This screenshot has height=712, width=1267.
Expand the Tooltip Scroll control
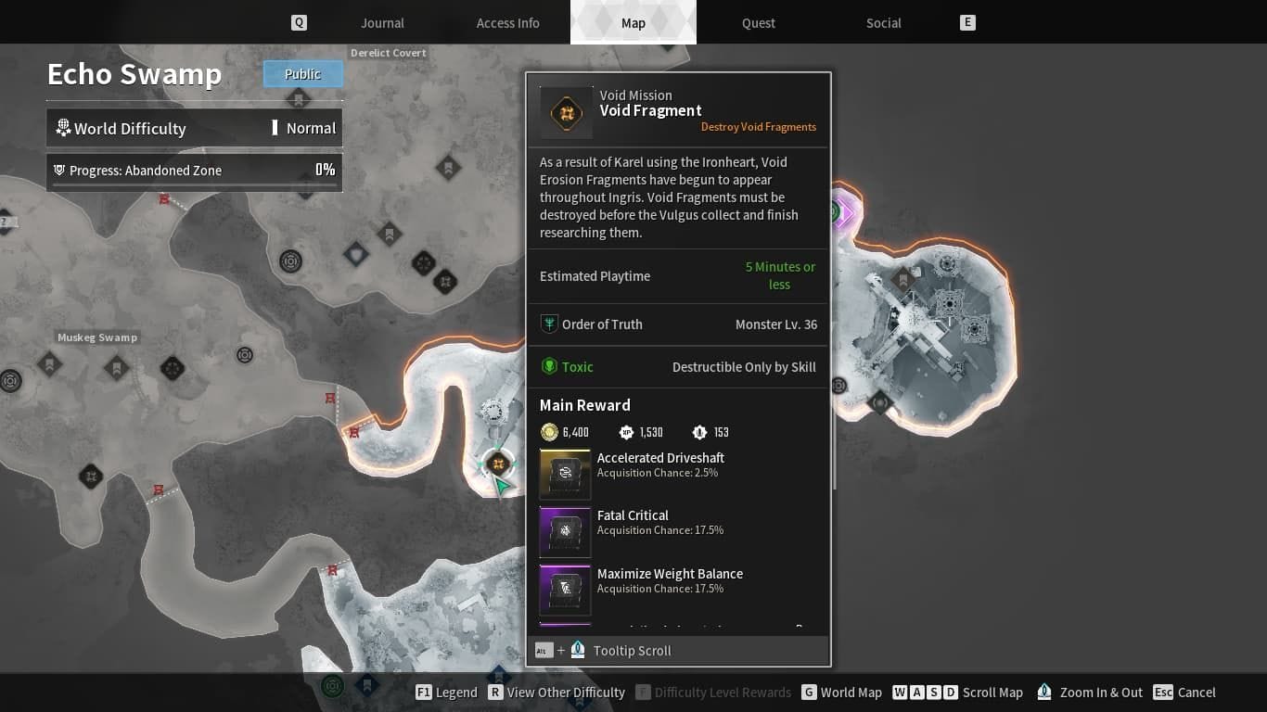pyautogui.click(x=631, y=651)
